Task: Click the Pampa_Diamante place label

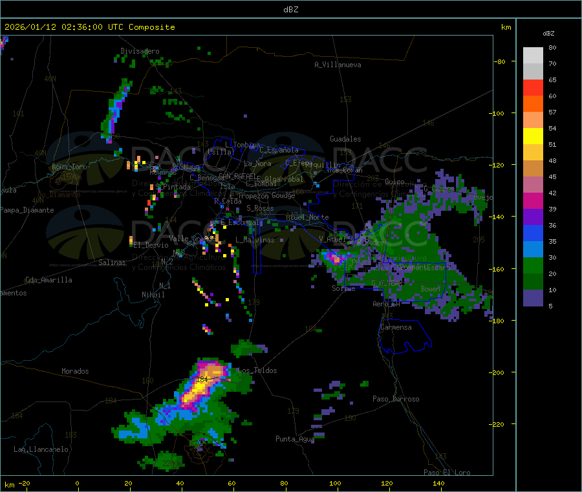Action: [x=27, y=210]
